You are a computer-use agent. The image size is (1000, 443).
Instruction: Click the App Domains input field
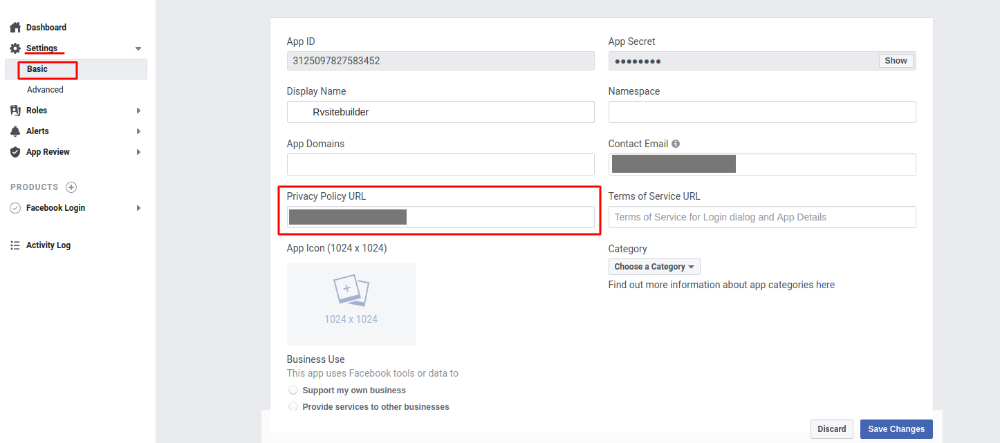(441, 164)
